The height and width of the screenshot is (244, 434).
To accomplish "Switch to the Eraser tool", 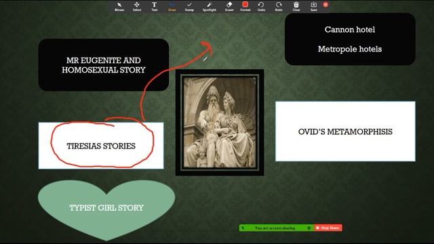I will pyautogui.click(x=229, y=6).
